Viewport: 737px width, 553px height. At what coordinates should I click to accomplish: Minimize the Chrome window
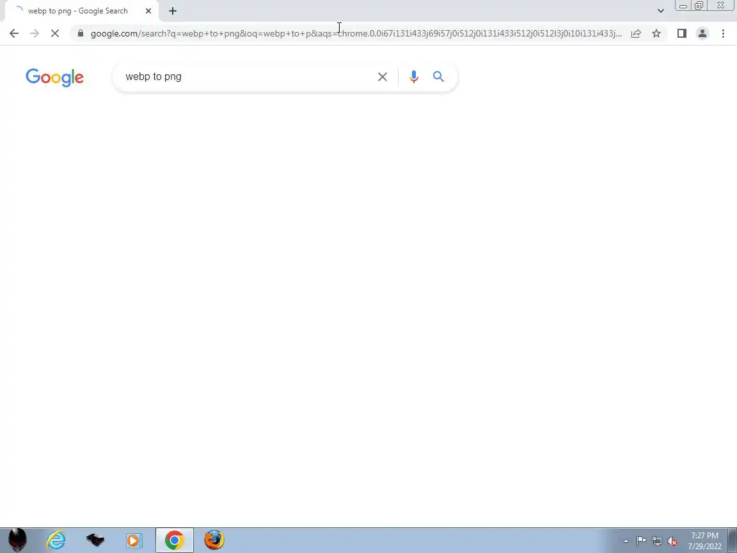[683, 6]
